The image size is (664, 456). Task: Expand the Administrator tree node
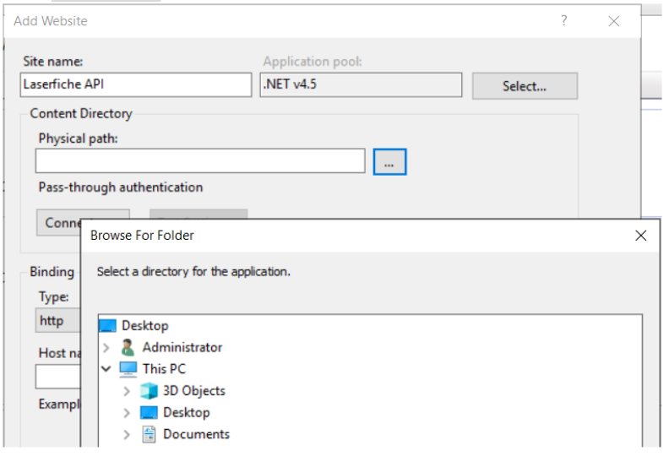point(106,348)
